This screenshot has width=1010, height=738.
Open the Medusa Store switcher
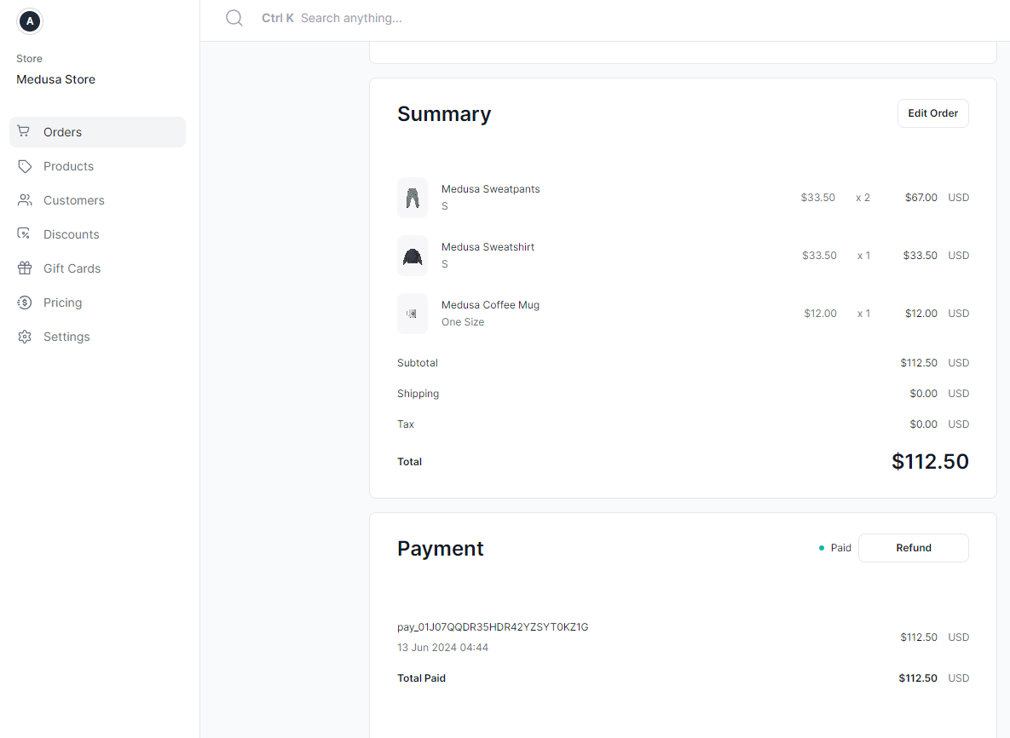(x=55, y=79)
